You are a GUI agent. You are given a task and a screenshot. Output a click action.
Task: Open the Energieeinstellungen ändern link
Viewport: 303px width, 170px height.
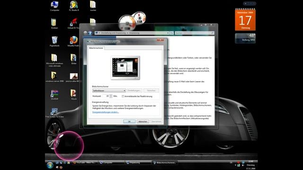[106, 112]
